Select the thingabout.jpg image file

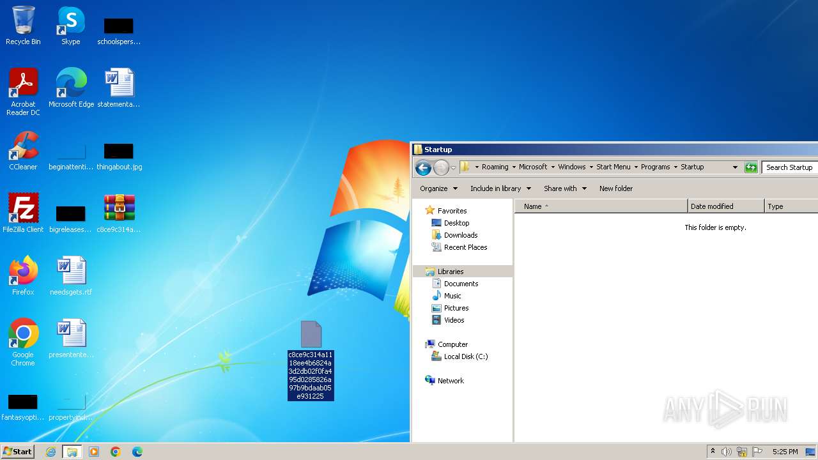tap(119, 156)
